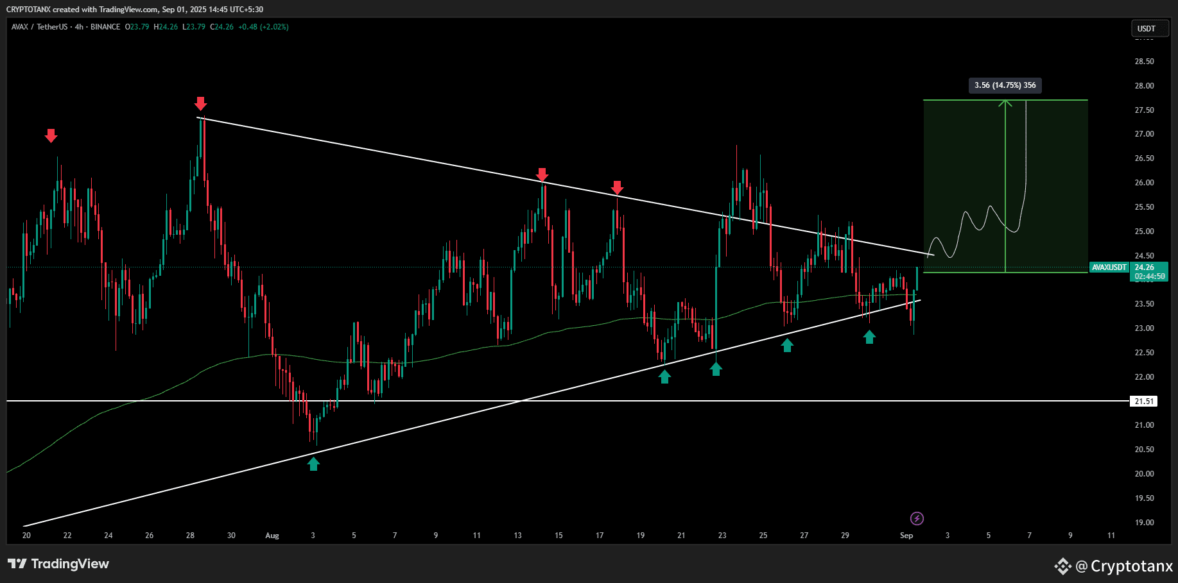The width and height of the screenshot is (1178, 583).
Task: Click the AVAXUSDT current price tag
Action: [1109, 267]
